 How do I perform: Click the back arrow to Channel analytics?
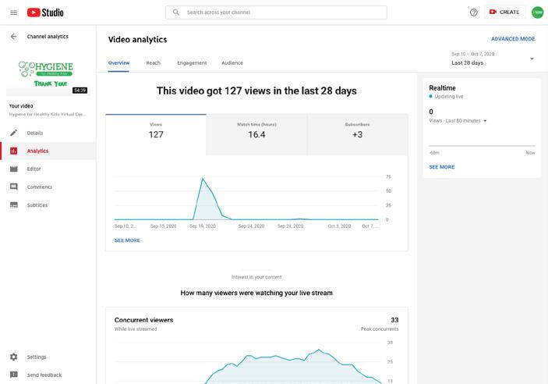click(x=13, y=37)
